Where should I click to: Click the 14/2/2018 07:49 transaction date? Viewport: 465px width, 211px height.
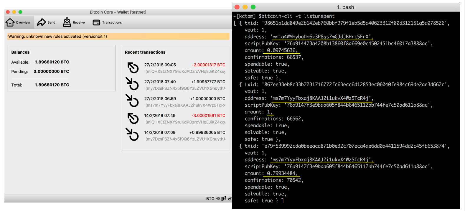pyautogui.click(x=160, y=116)
